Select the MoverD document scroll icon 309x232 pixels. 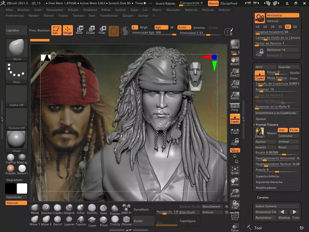[x=235, y=61]
